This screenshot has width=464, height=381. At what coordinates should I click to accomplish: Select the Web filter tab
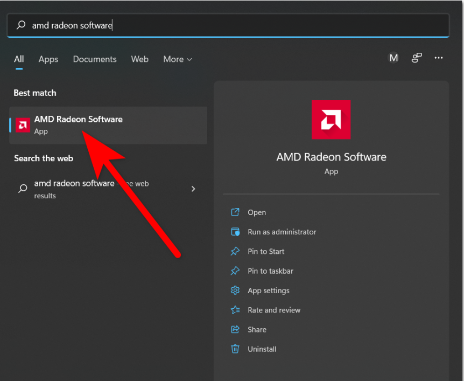point(139,59)
